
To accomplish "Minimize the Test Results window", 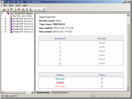I will pos(123,2).
